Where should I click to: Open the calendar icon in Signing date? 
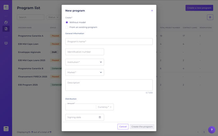tap(100, 117)
